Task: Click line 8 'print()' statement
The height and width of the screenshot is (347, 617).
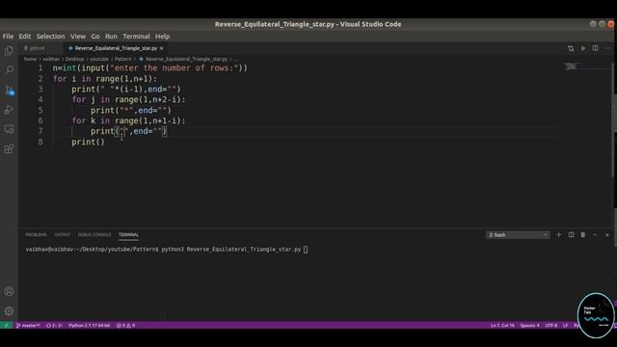Action: coord(88,142)
